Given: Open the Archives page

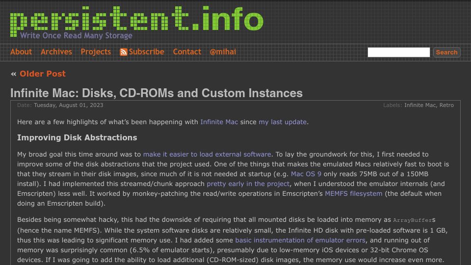Looking at the screenshot, I should (x=56, y=52).
